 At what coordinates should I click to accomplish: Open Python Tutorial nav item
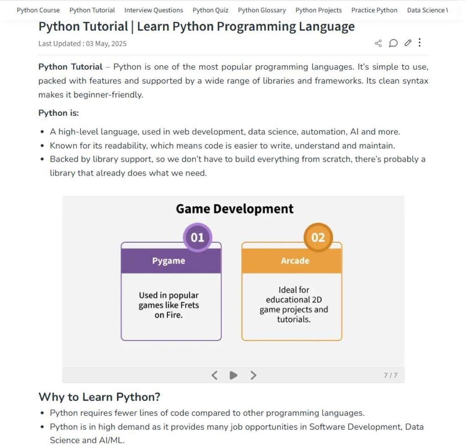click(92, 10)
